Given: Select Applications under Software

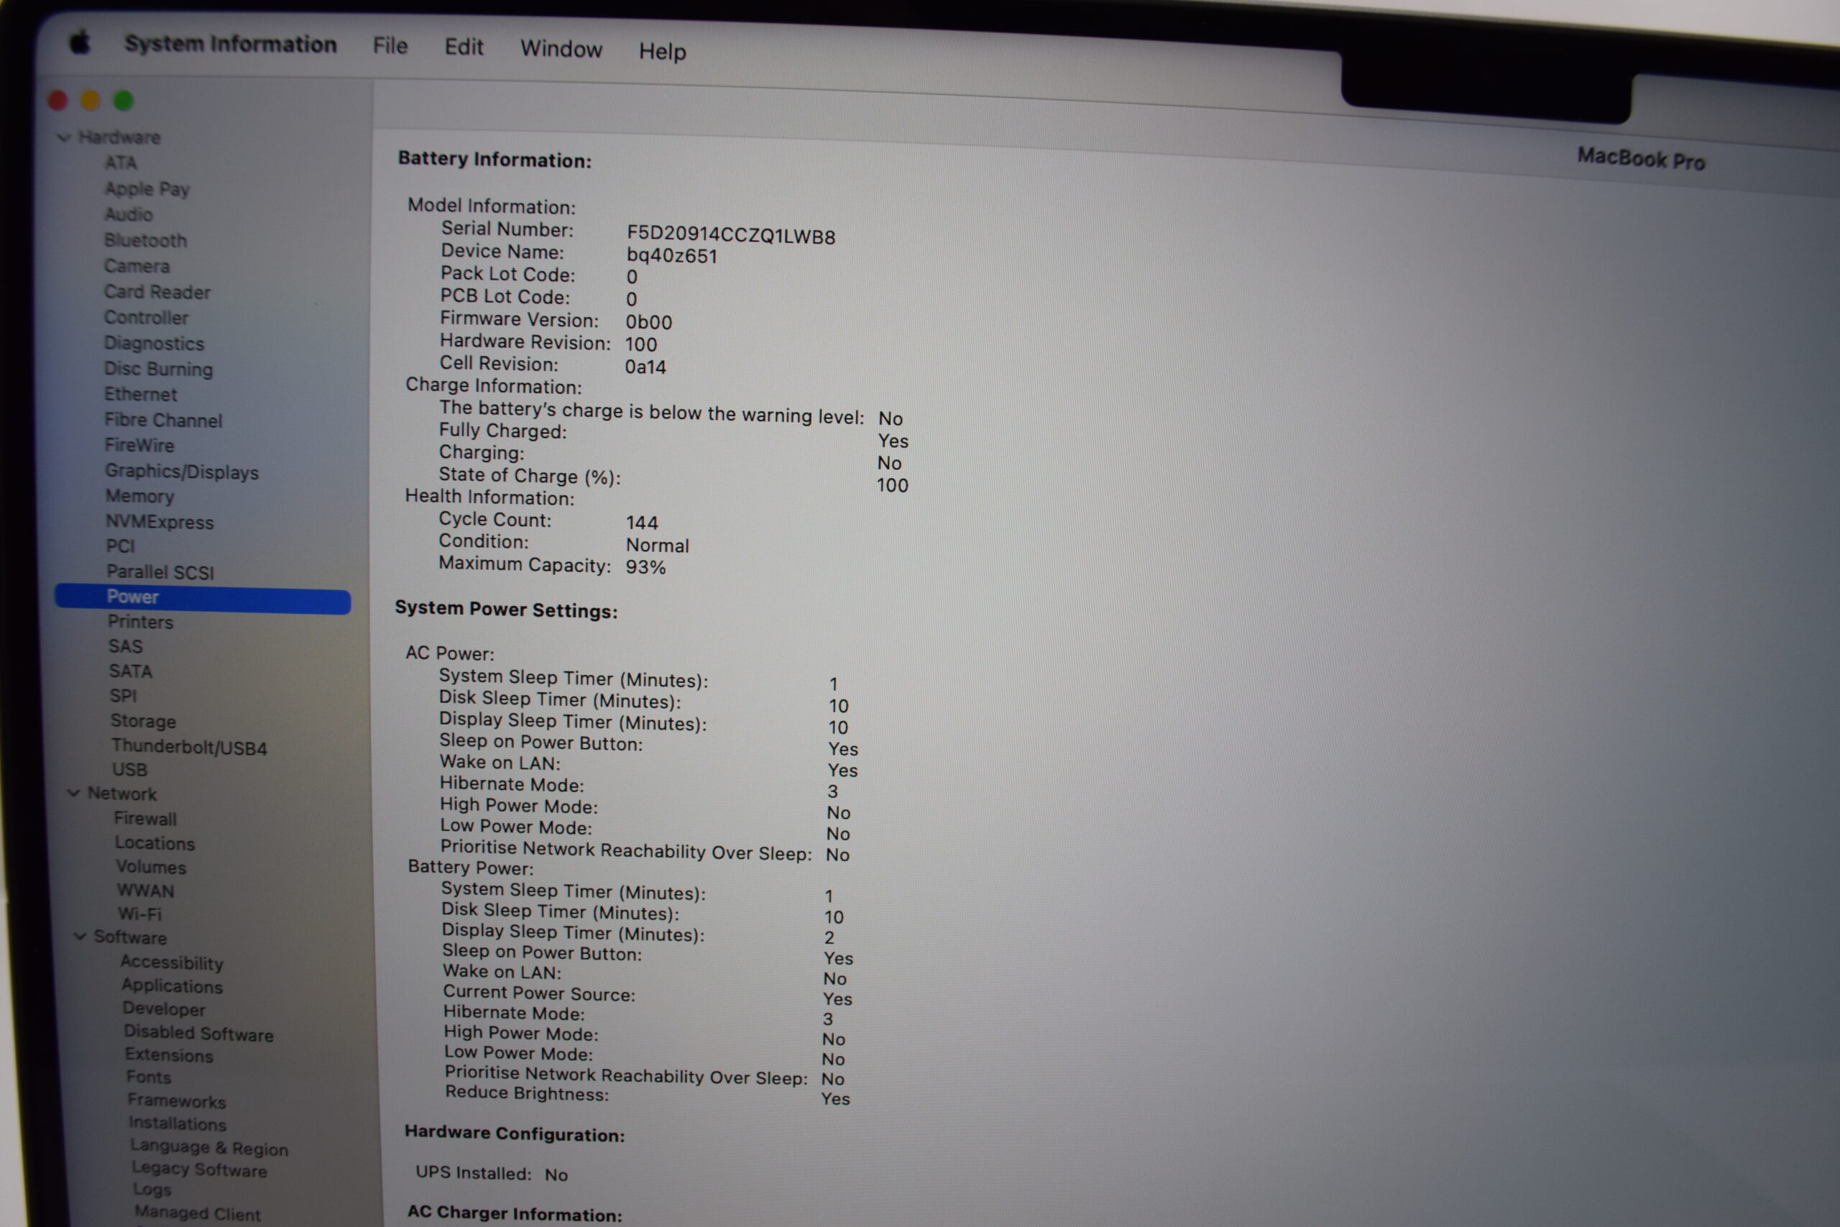Looking at the screenshot, I should click(x=172, y=987).
